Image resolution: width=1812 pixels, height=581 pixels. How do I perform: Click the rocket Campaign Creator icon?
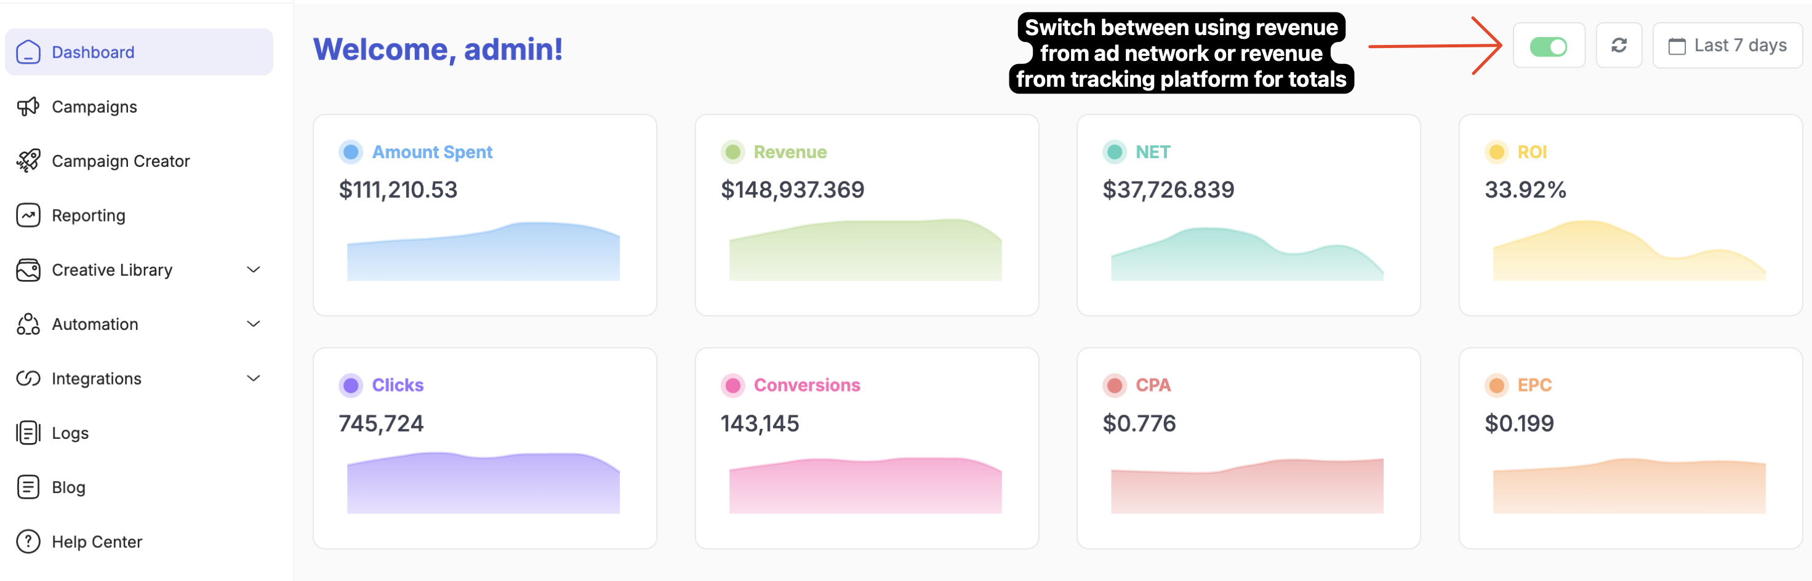(x=28, y=161)
